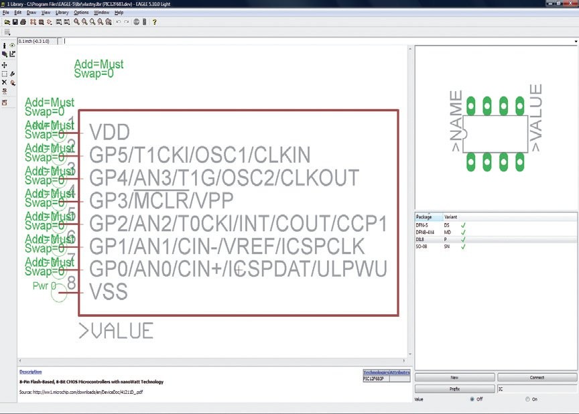This screenshot has height=414, width=579.
Task: Select the Show eye tool
Action: [x=13, y=46]
